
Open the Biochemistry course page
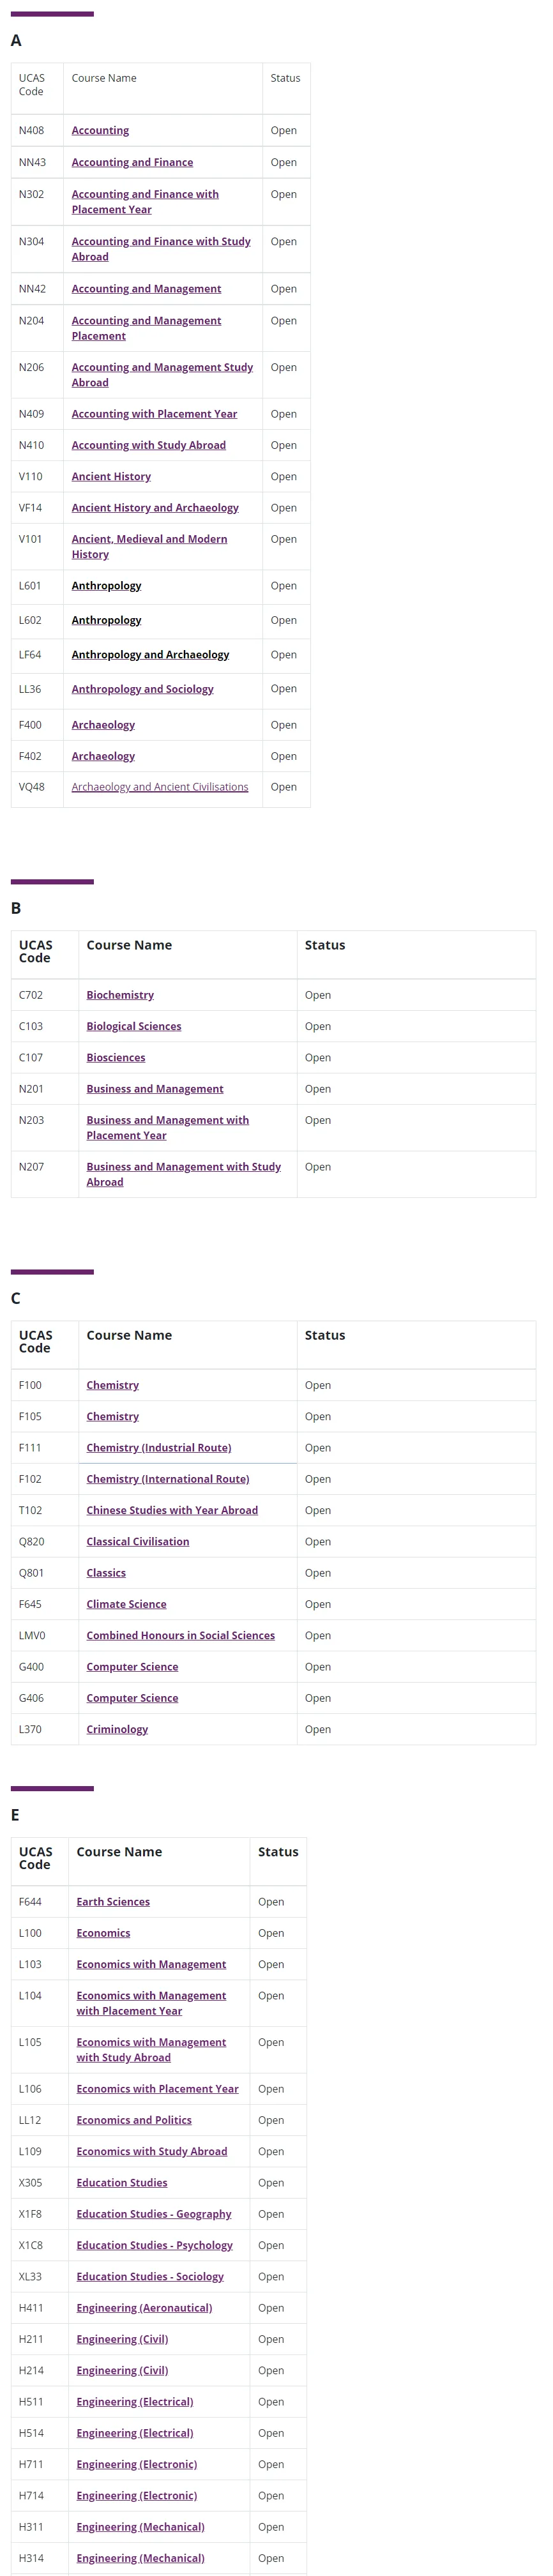click(120, 995)
